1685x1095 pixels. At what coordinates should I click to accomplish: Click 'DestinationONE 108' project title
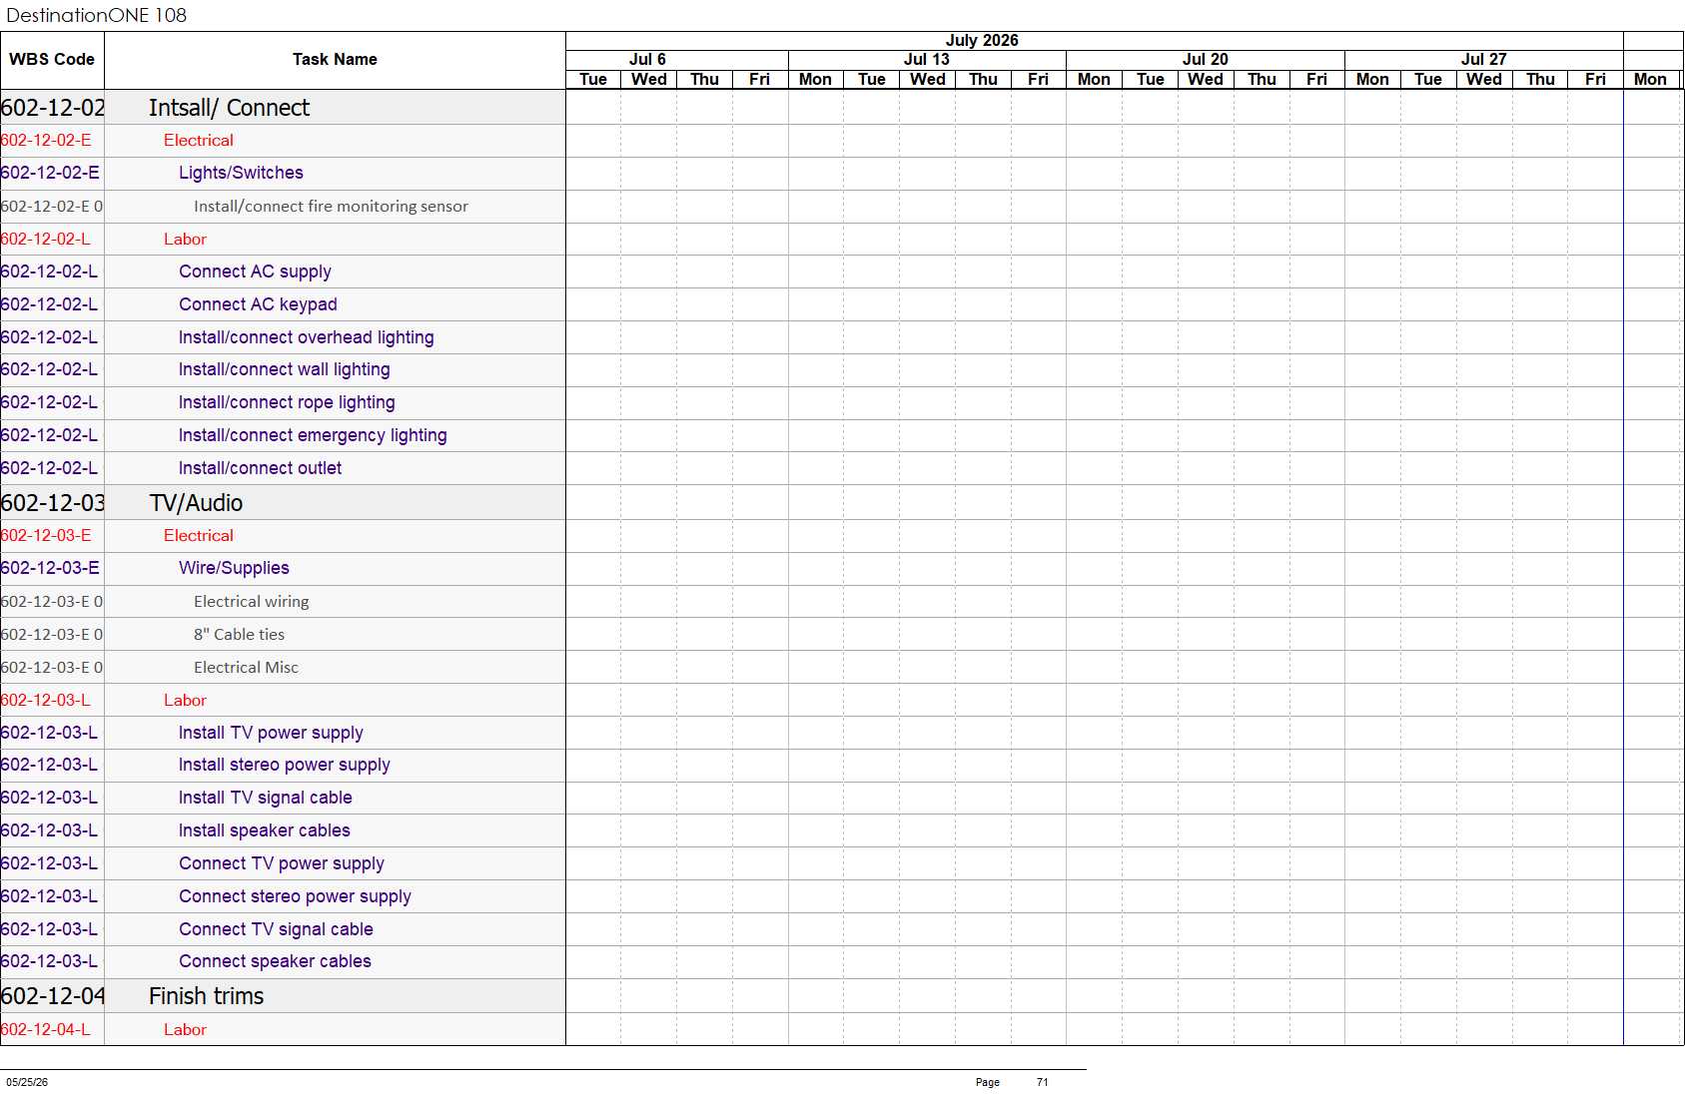[x=96, y=15]
